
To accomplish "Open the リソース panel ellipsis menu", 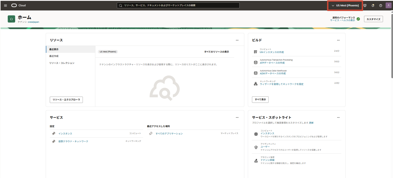I will (x=237, y=40).
